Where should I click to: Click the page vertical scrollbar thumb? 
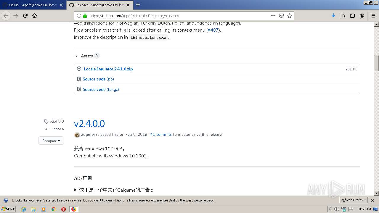(377, 63)
